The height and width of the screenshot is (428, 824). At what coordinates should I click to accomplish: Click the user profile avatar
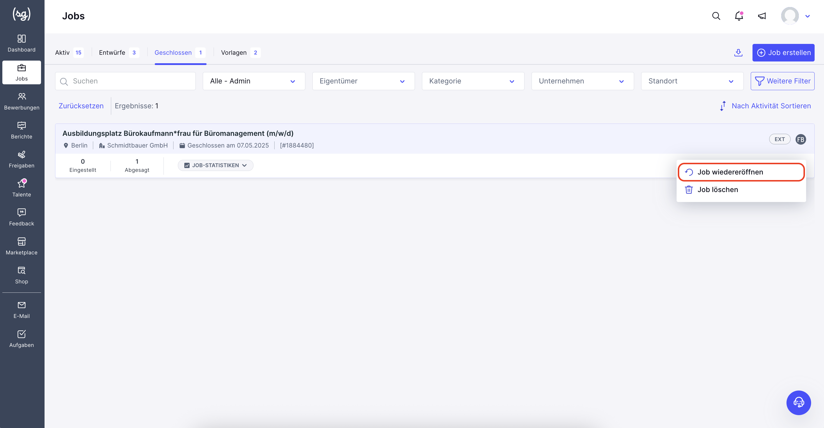[790, 16]
